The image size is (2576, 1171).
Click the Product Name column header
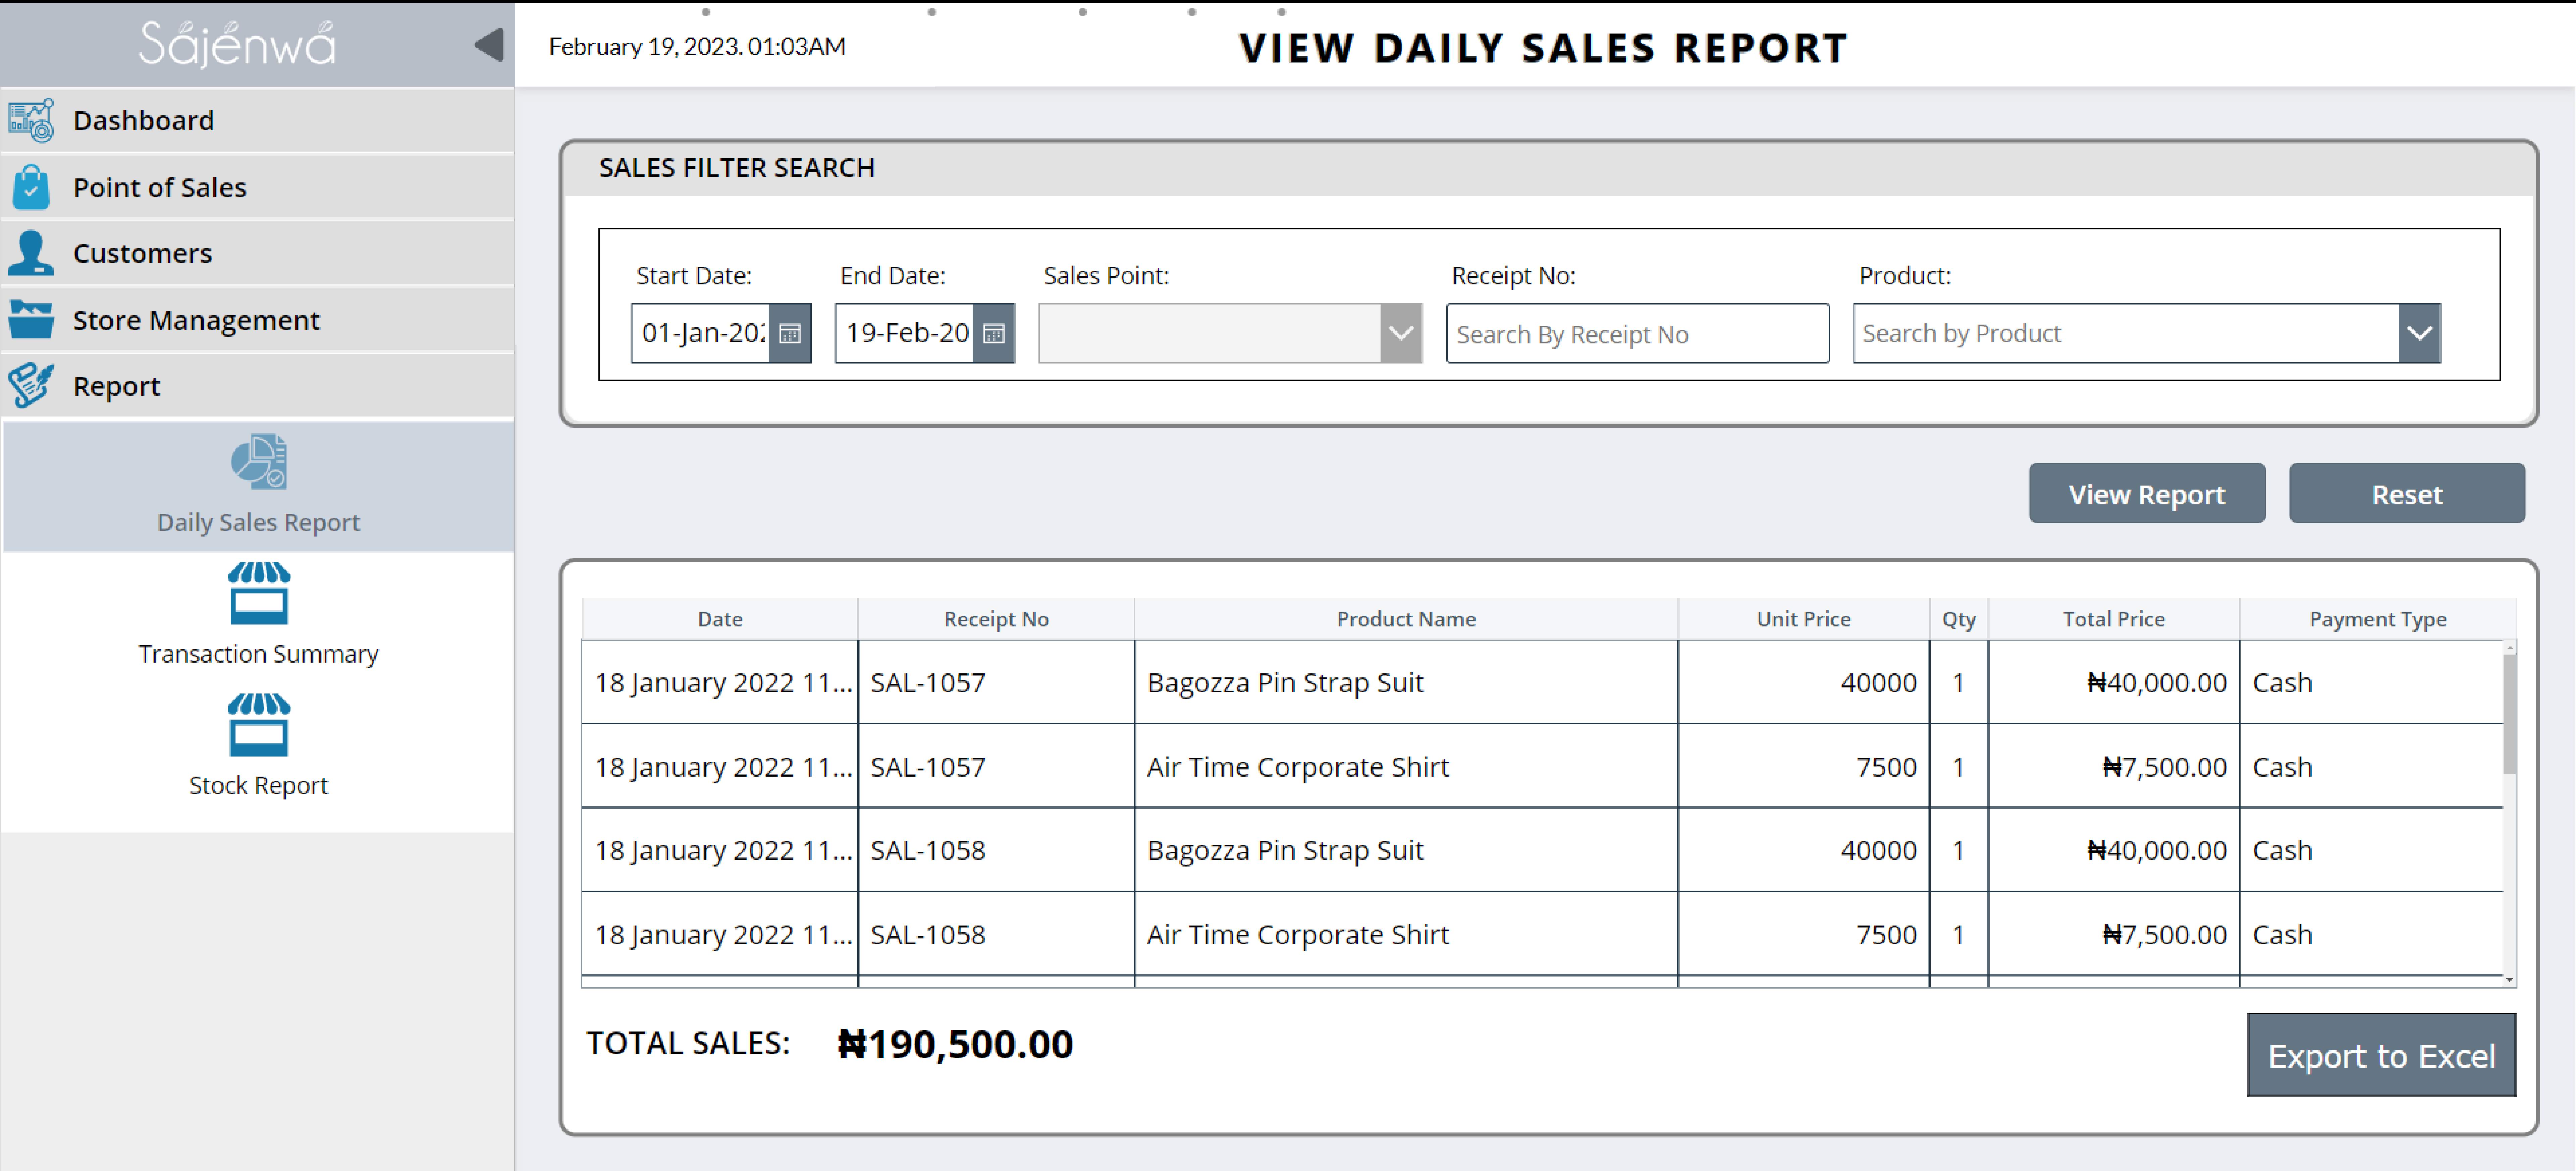pos(1406,619)
